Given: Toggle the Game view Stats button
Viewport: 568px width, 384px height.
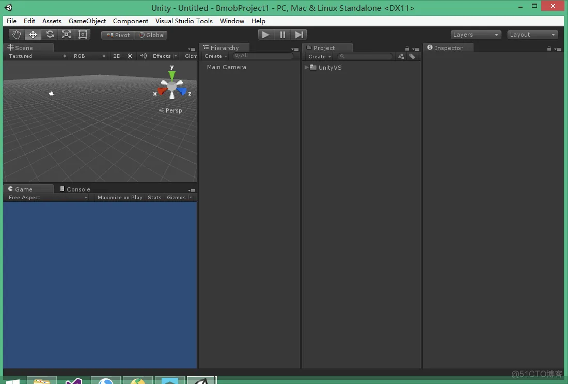Looking at the screenshot, I should [x=154, y=198].
